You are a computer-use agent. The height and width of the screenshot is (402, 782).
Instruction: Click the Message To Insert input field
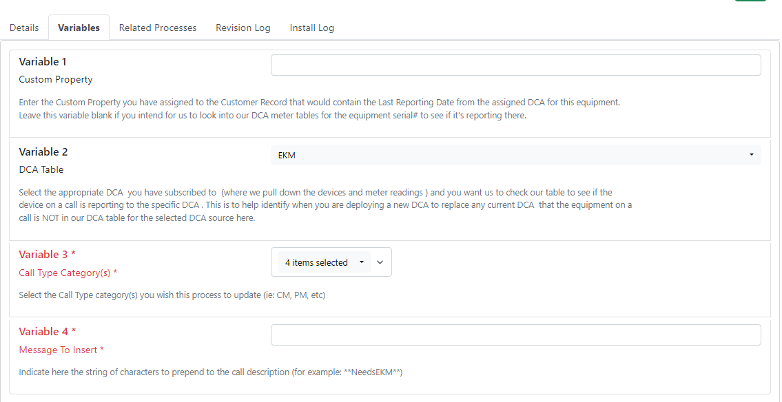click(x=515, y=335)
